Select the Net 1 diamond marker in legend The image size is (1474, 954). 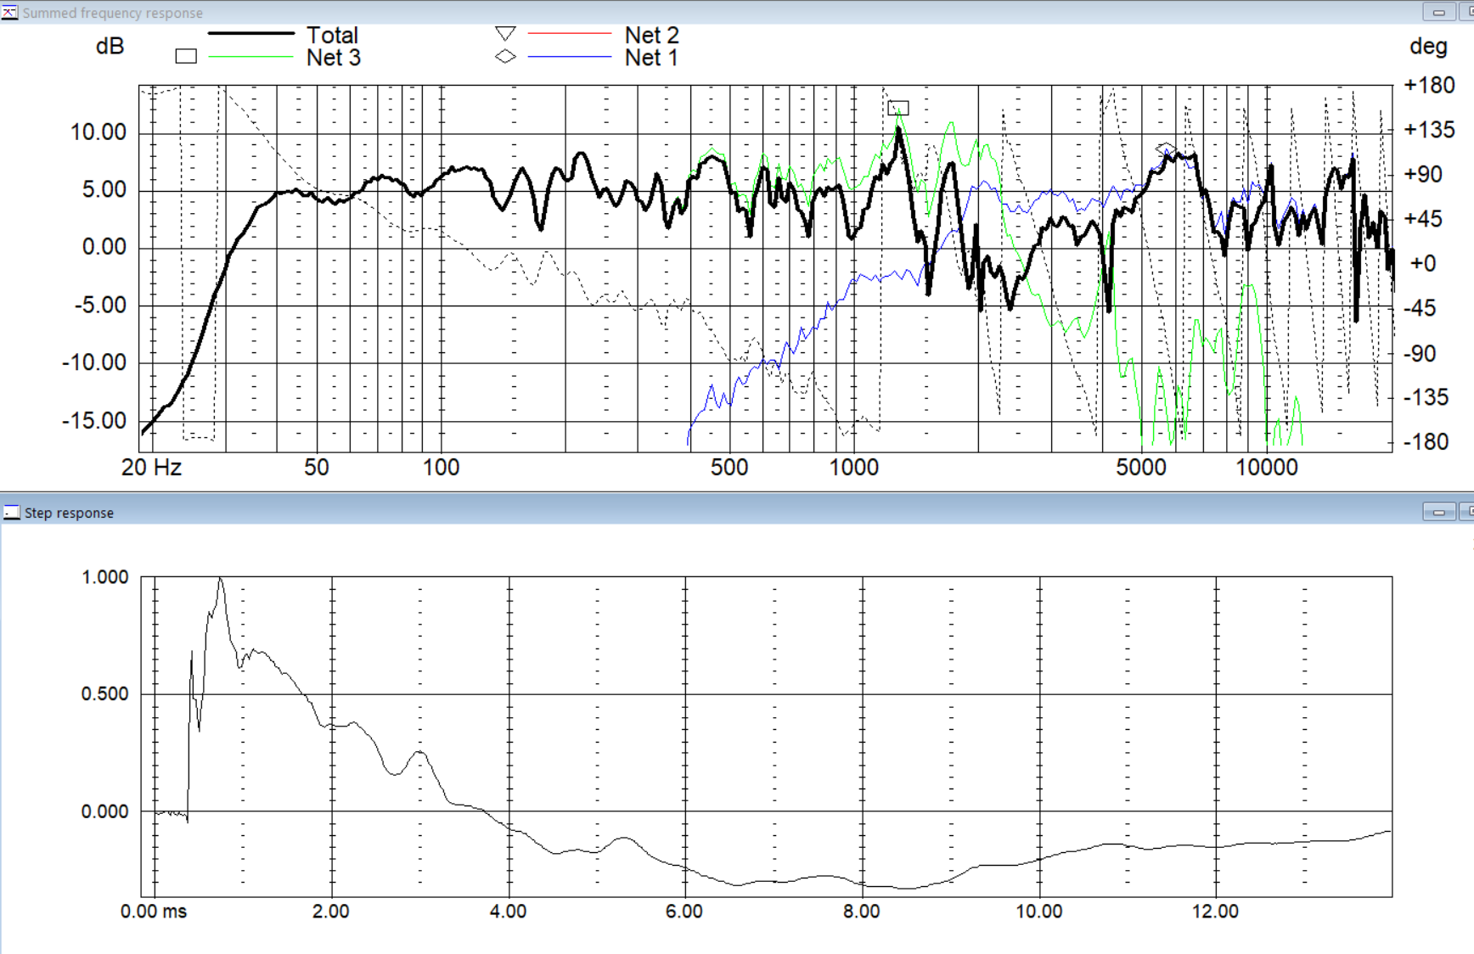pos(505,57)
